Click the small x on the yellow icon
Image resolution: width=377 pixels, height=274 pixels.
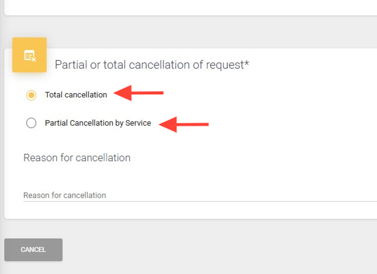point(34,59)
